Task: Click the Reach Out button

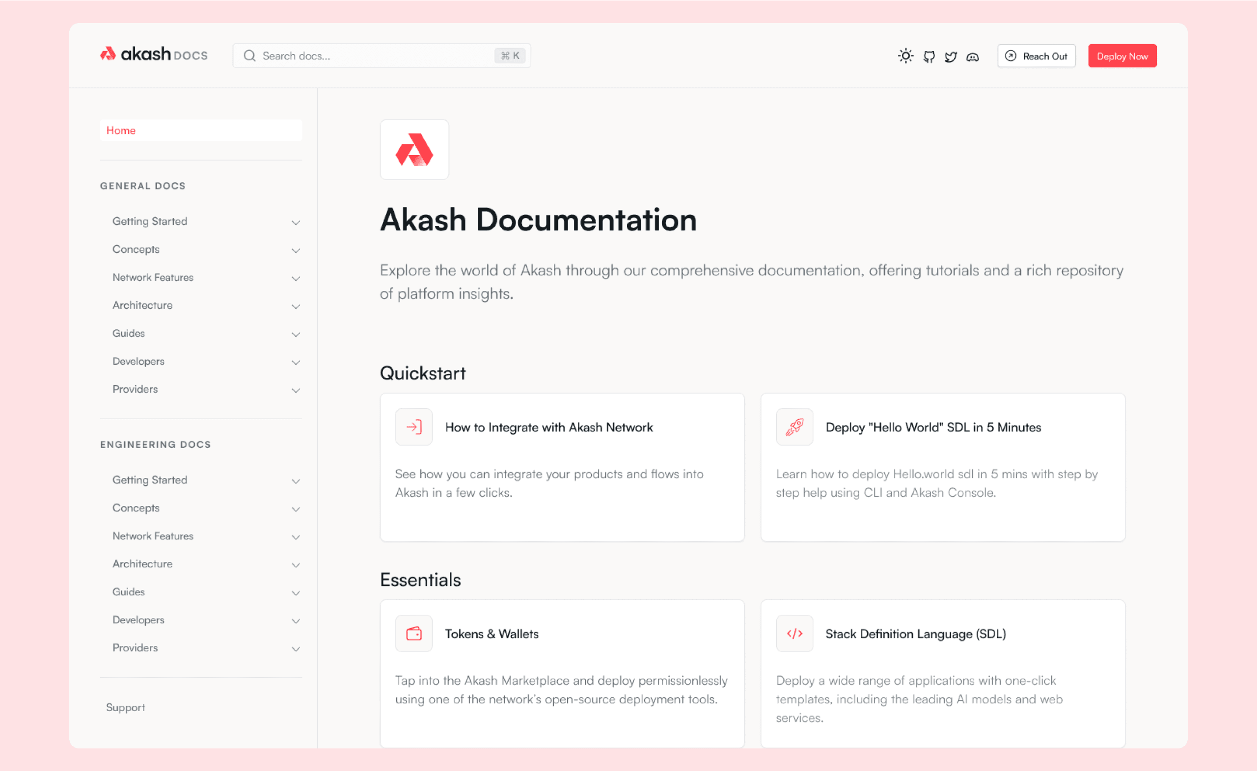Action: (x=1036, y=56)
